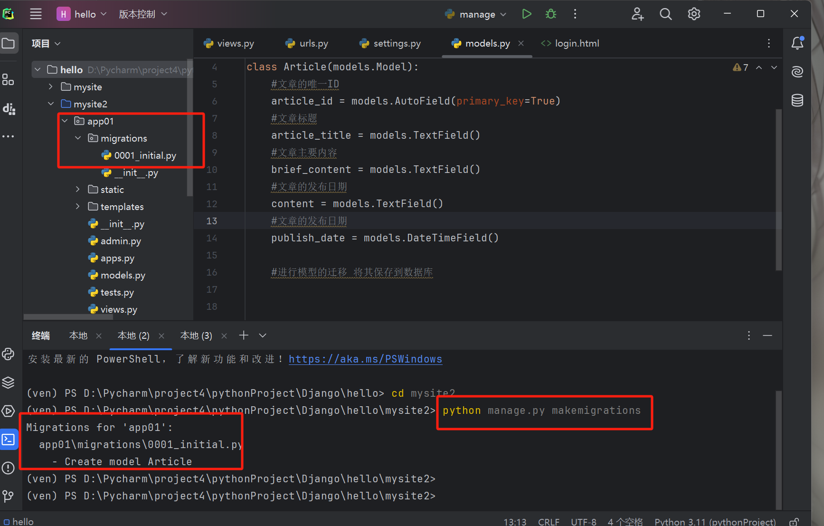Open the 项目 view dropdown
Screen dimensions: 824x526
[x=46, y=44]
